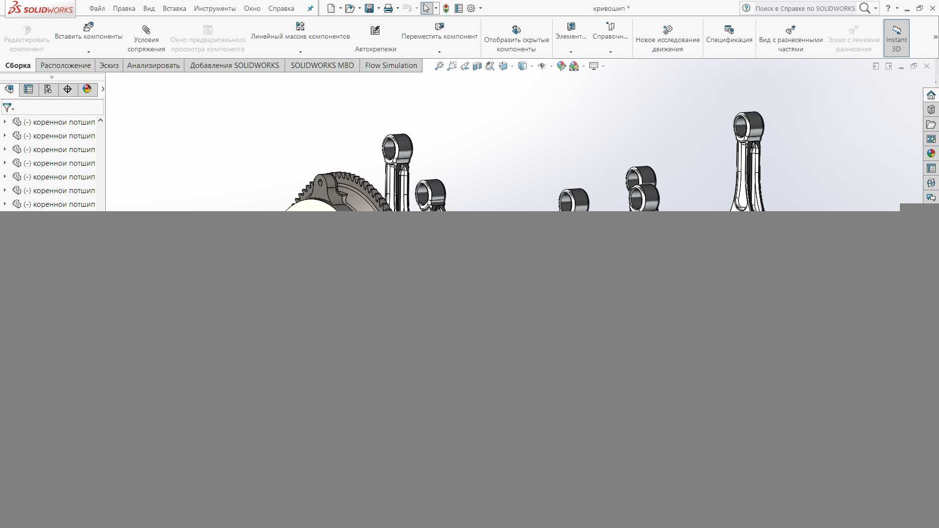Click Insert Components (Вставить компоненты) icon
The height and width of the screenshot is (528, 939).
(x=89, y=26)
